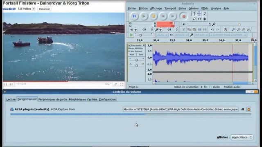262x147 pixels.
Task: Click the ALSA capture volume slider bar
Action: (131, 114)
